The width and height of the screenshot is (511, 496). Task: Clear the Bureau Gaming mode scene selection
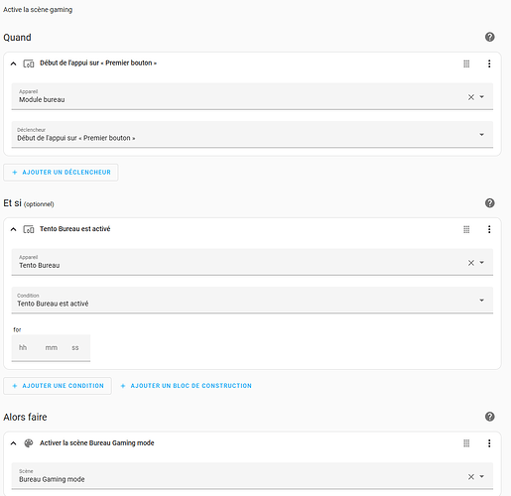point(471,477)
